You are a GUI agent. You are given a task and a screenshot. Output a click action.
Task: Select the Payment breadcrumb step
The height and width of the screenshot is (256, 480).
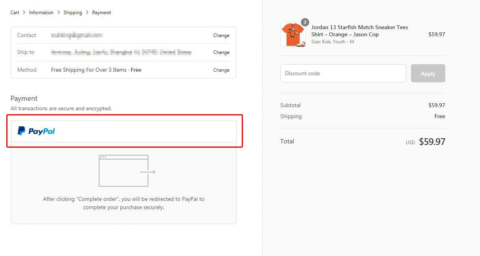[x=101, y=13]
